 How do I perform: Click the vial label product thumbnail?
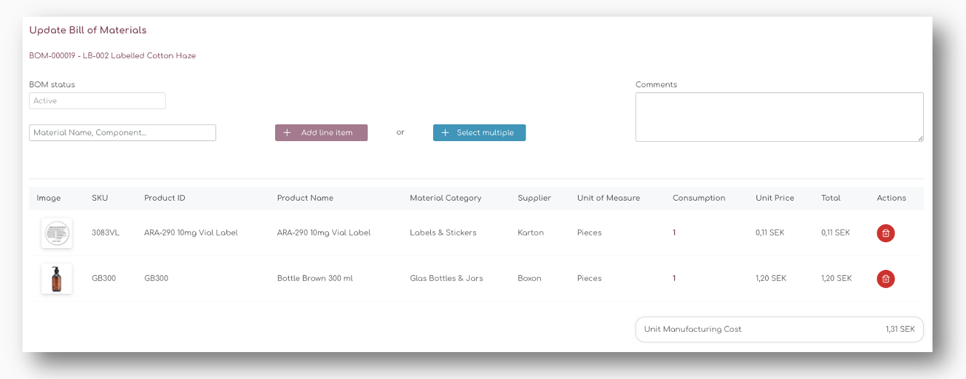pos(56,233)
